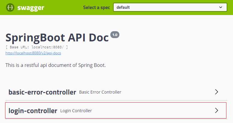Click the 1.0 version badge
This screenshot has height=123, width=233.
point(115,35)
